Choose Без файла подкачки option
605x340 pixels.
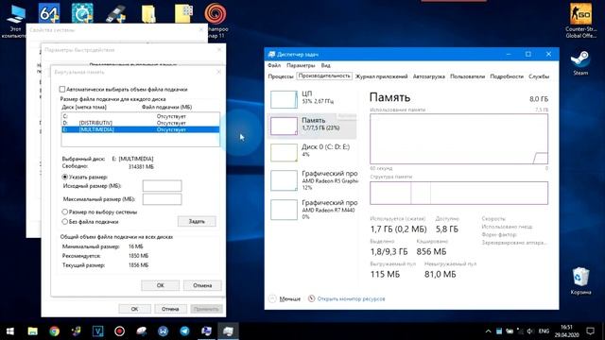[65, 222]
